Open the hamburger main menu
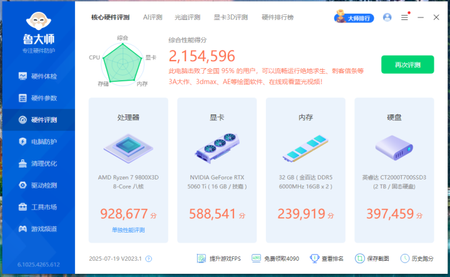 [x=405, y=18]
